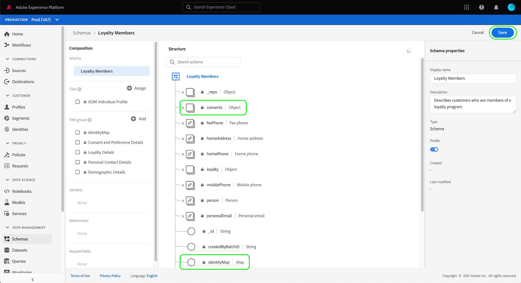Select the personalEmail field type icon
The width and height of the screenshot is (521, 283).
(190, 216)
